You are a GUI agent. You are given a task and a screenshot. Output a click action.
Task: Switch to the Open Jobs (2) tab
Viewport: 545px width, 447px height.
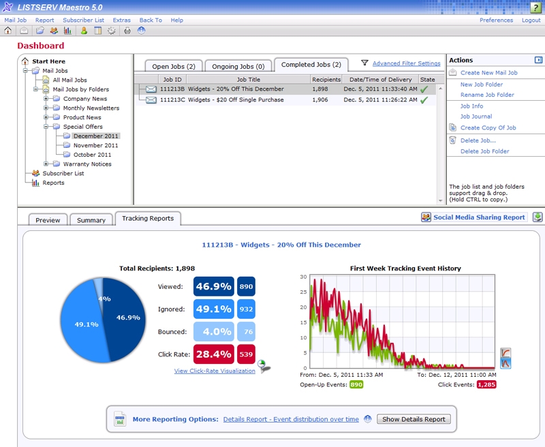click(174, 66)
